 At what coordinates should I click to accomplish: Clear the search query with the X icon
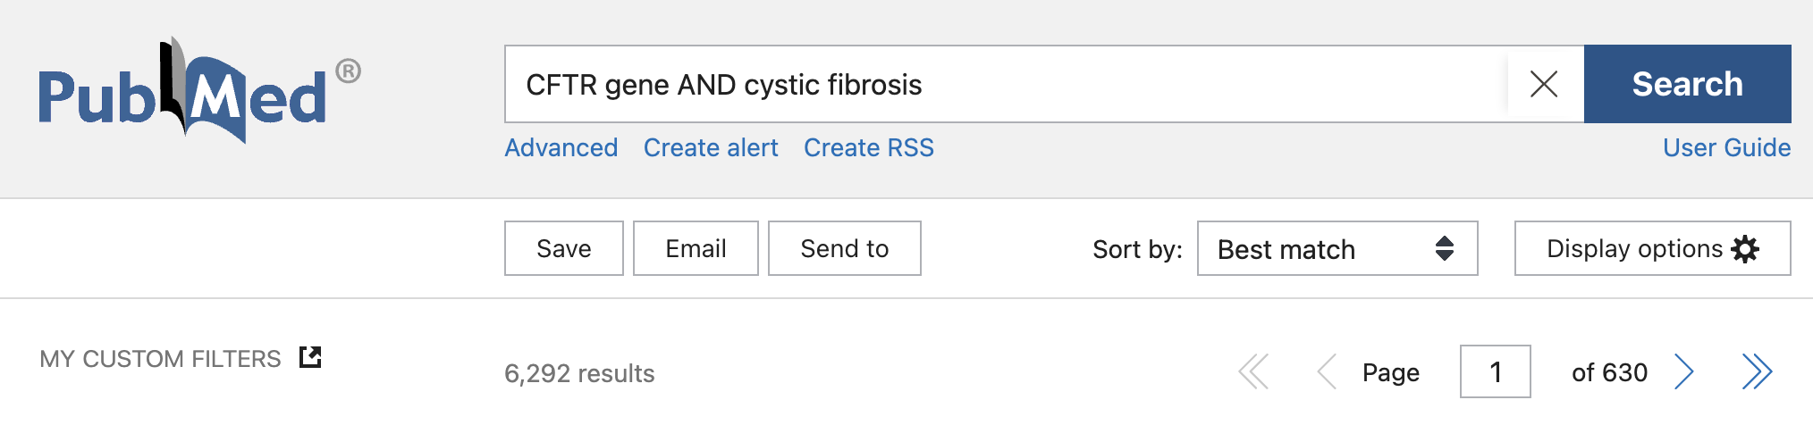[x=1544, y=85]
